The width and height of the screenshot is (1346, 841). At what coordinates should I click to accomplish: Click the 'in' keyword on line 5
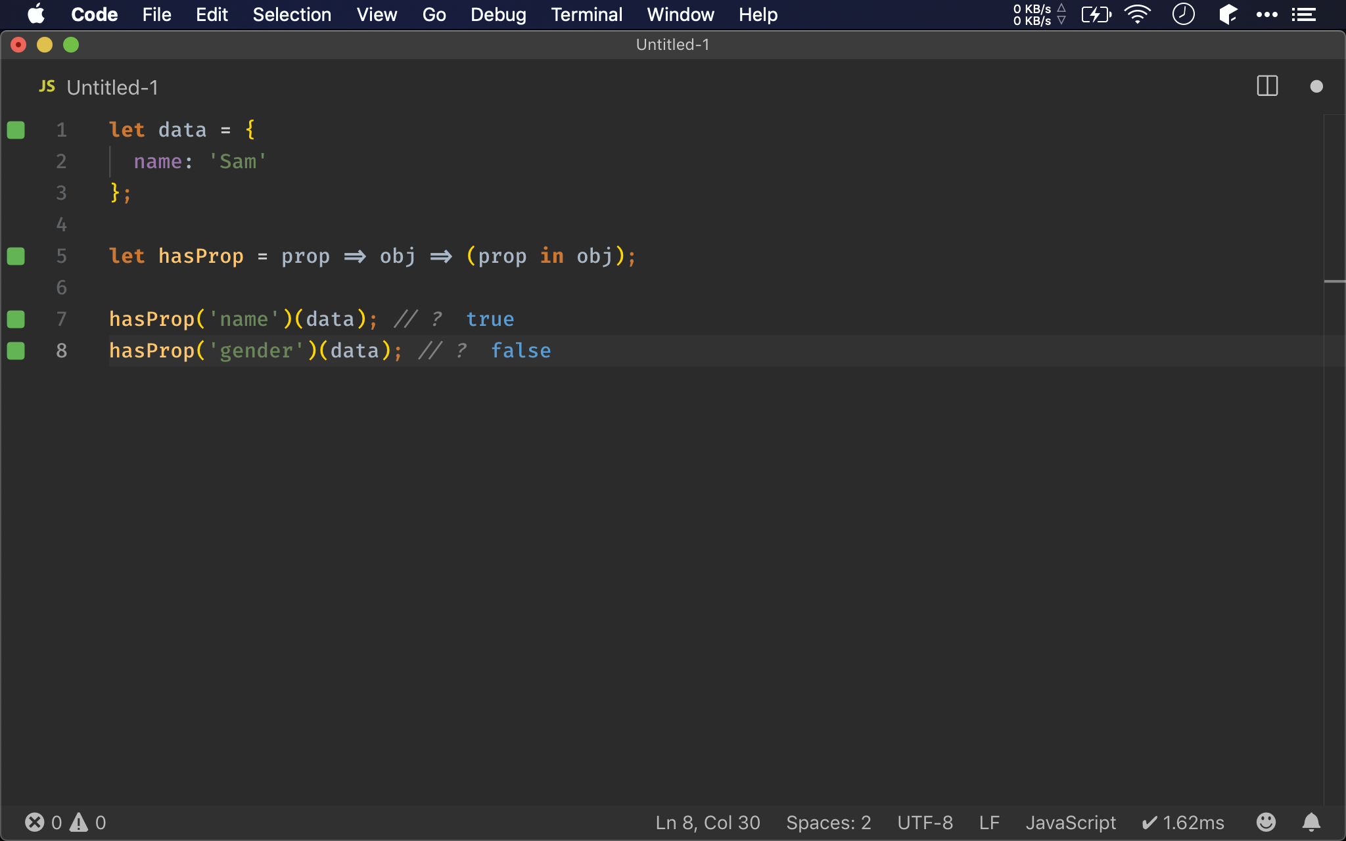tap(551, 256)
